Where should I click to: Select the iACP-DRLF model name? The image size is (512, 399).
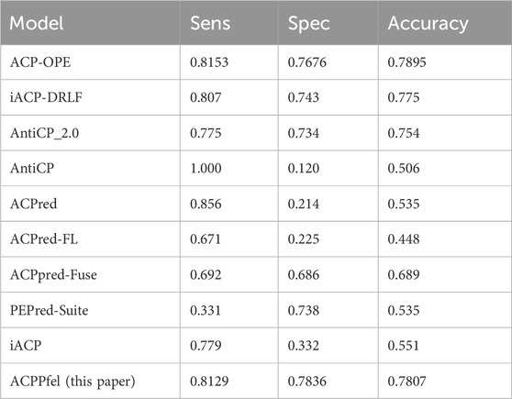46,97
